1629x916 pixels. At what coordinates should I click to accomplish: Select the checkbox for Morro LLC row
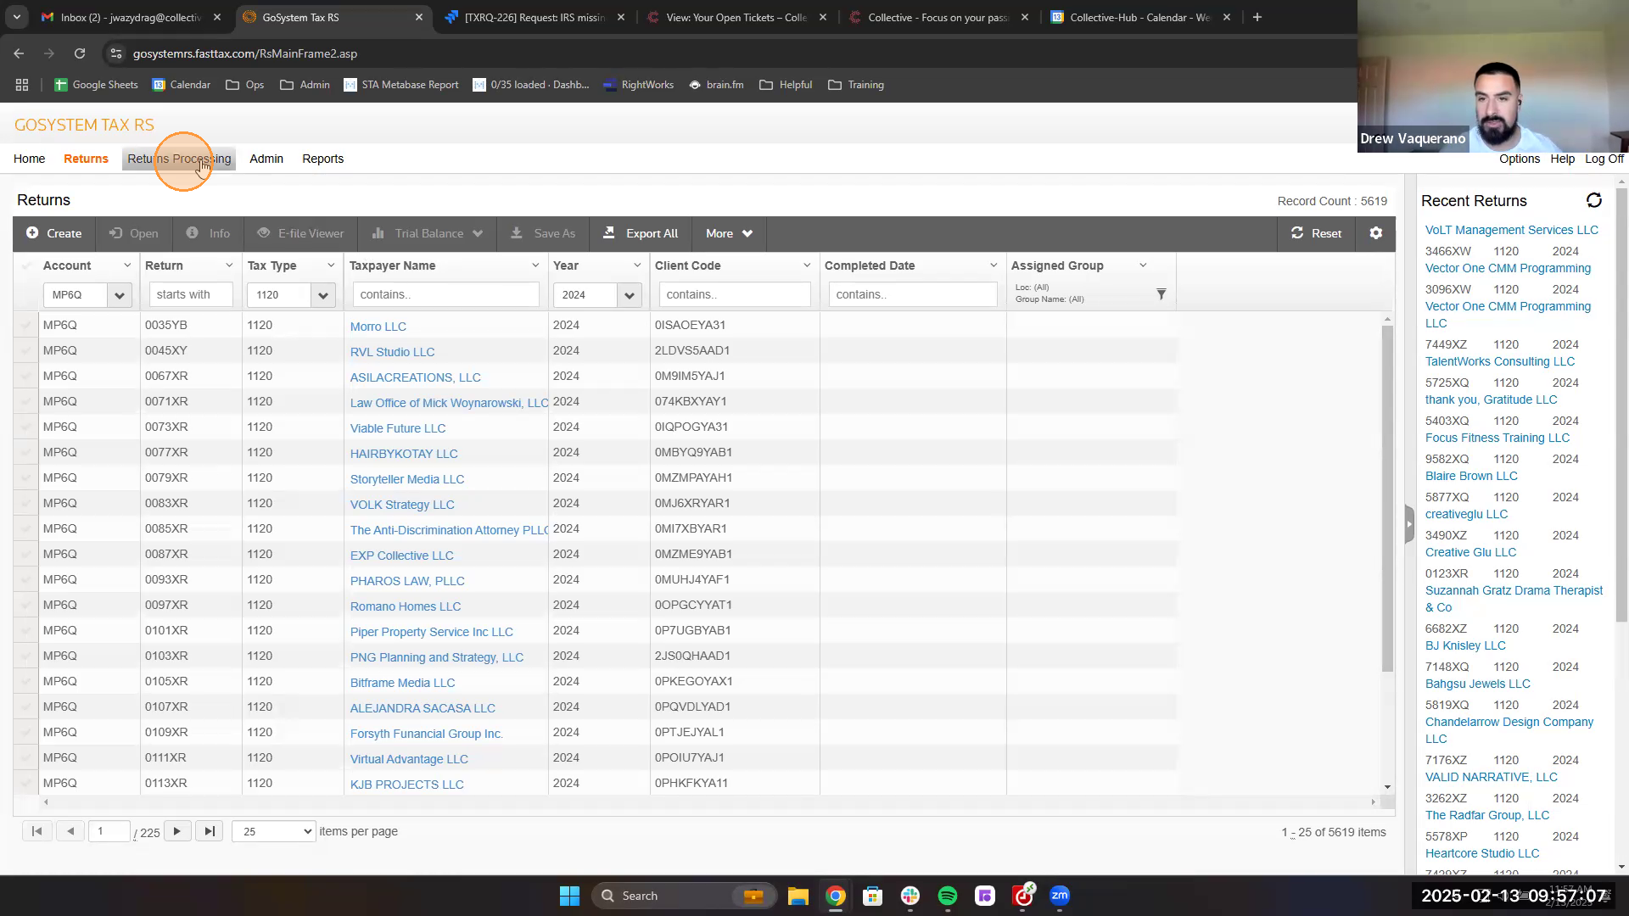tap(25, 326)
